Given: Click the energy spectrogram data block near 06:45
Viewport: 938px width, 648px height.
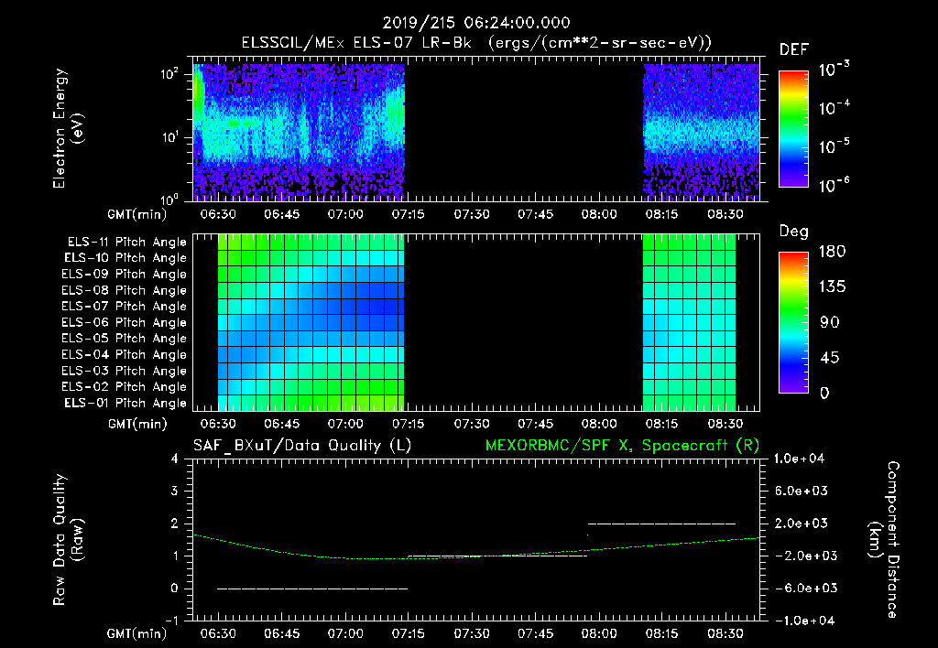Looking at the screenshot, I should [x=300, y=132].
